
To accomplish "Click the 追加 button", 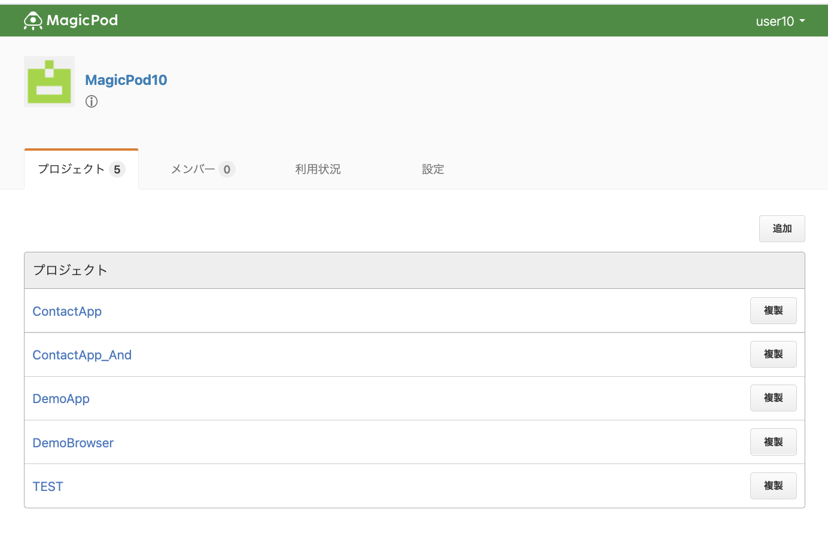I will click(x=782, y=228).
